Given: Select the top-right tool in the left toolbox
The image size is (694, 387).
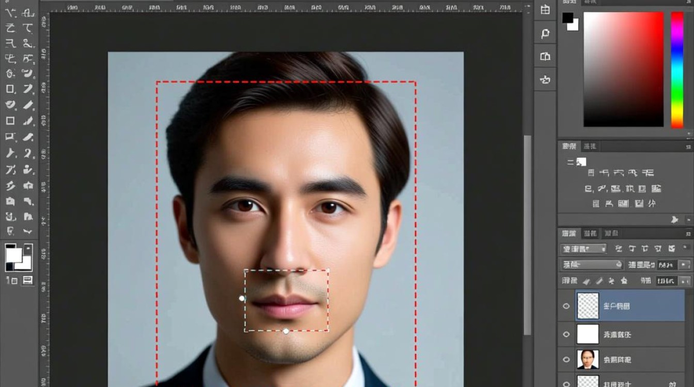Looking at the screenshot, I should coord(28,13).
